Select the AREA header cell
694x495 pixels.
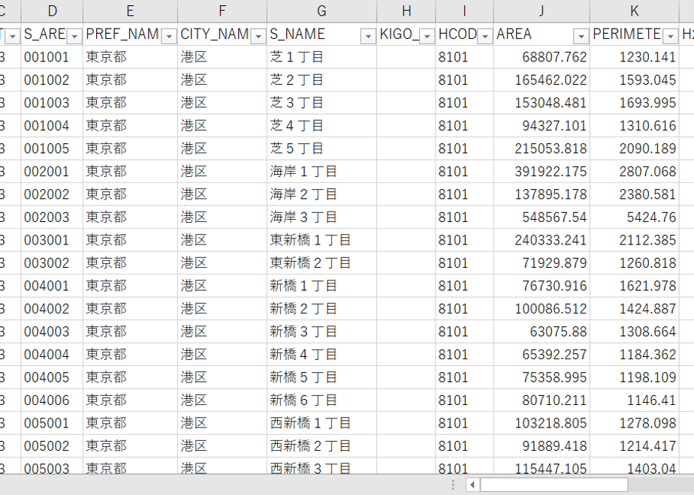pyautogui.click(x=542, y=34)
